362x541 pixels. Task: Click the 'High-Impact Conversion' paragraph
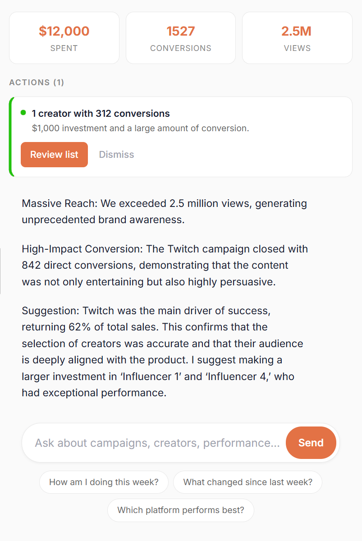(164, 265)
